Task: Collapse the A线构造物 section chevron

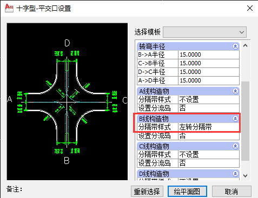Action: click(x=235, y=91)
